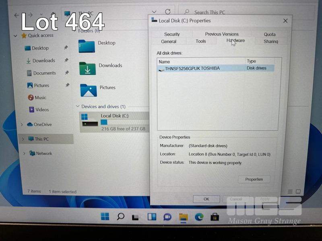The image size is (322, 241).
Task: Select the THNSF5256GPUK TOSHIBA drive entry
Action: pos(192,68)
